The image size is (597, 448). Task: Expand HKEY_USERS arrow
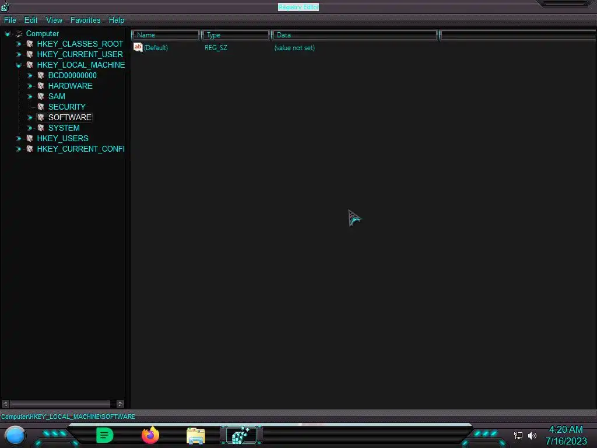coord(18,139)
